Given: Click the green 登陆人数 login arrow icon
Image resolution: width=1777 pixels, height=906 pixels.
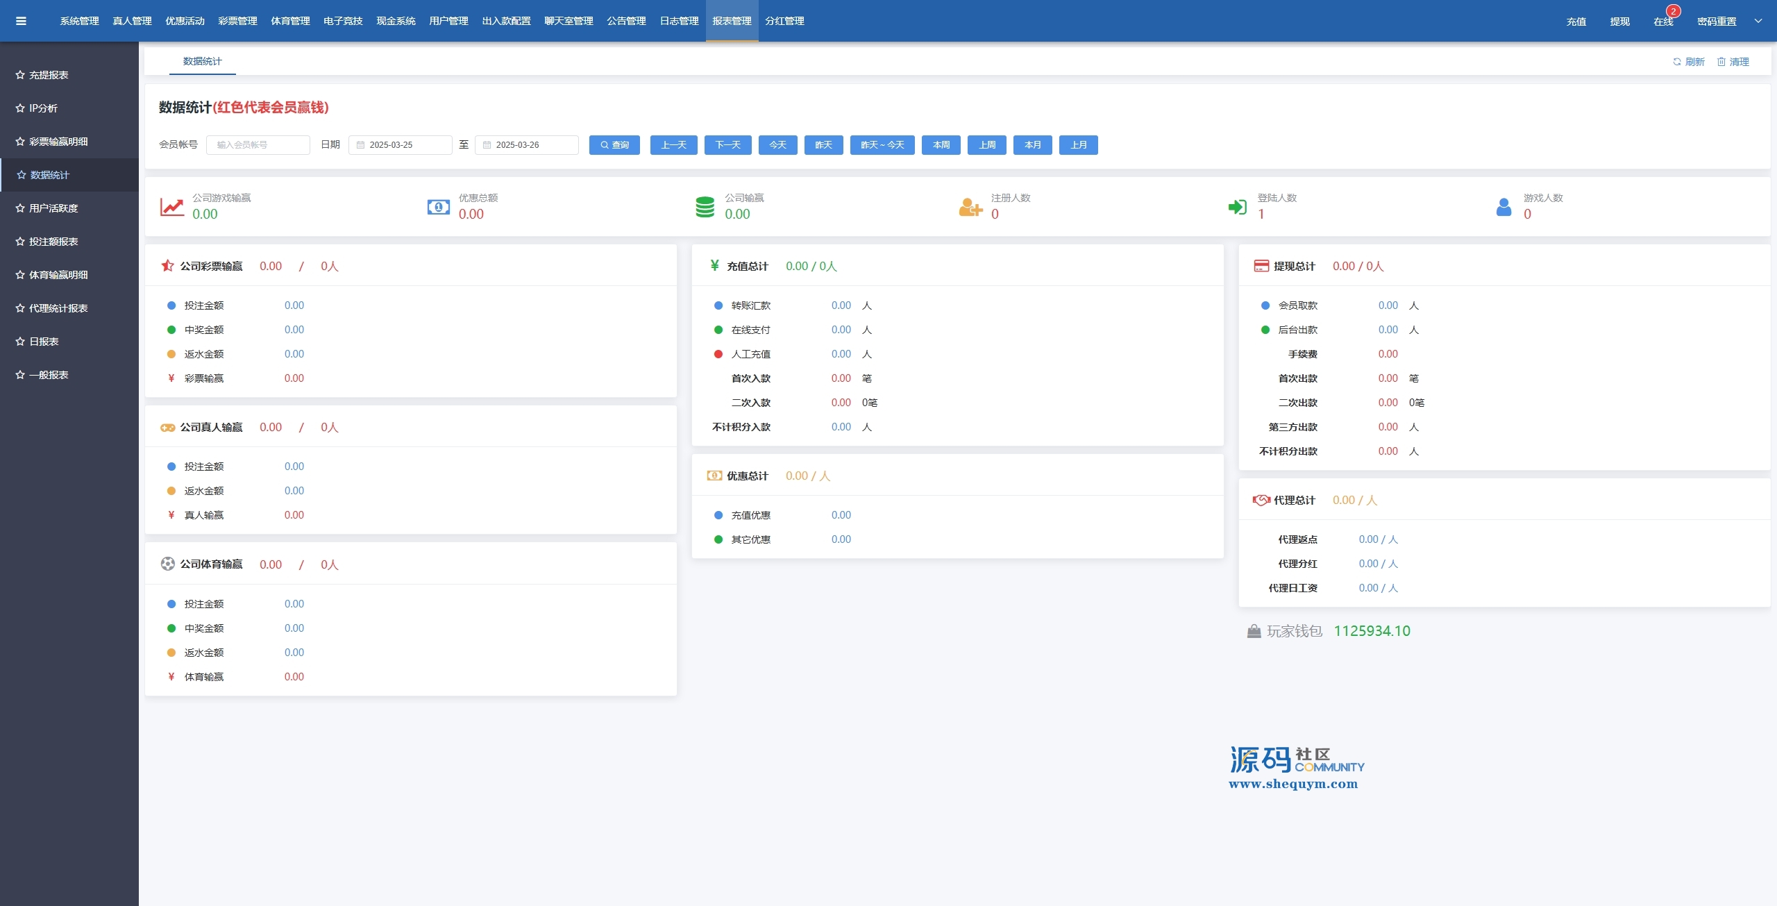Looking at the screenshot, I should pos(1237,207).
